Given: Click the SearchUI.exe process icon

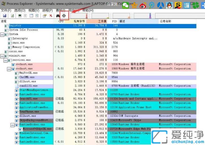Looking at the screenshot, I should (17, 99).
